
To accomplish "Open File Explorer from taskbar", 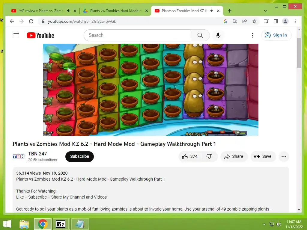I will [x=24, y=224].
